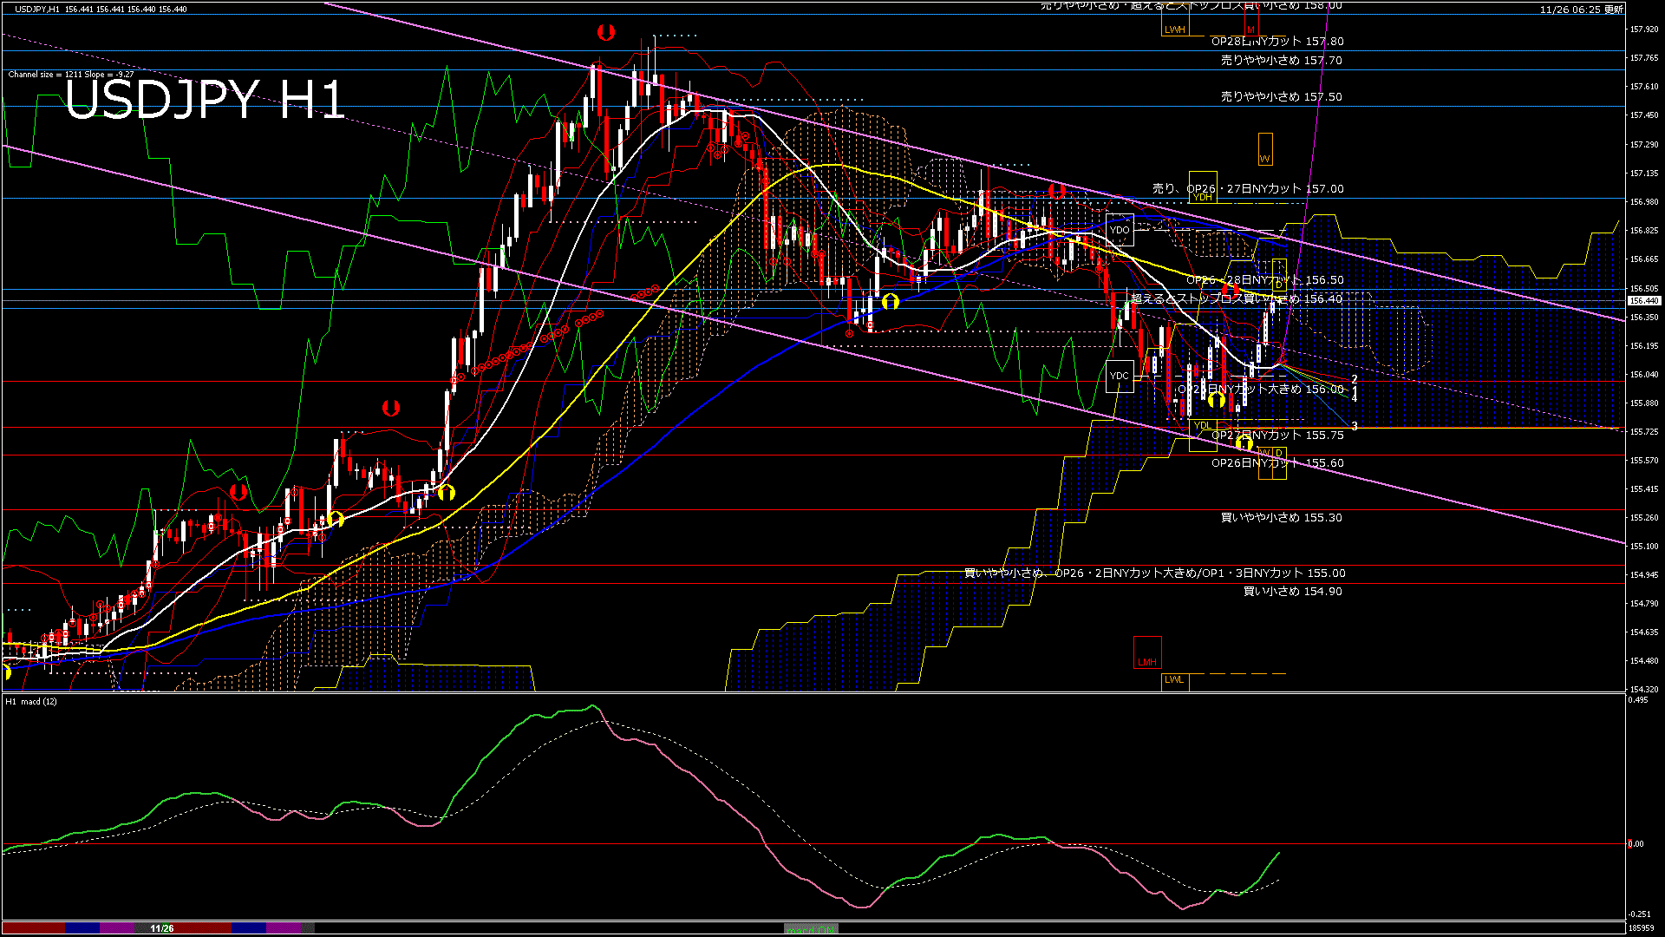Click the Channel size slope info text
Image resolution: width=1665 pixels, height=937 pixels.
[x=71, y=75]
